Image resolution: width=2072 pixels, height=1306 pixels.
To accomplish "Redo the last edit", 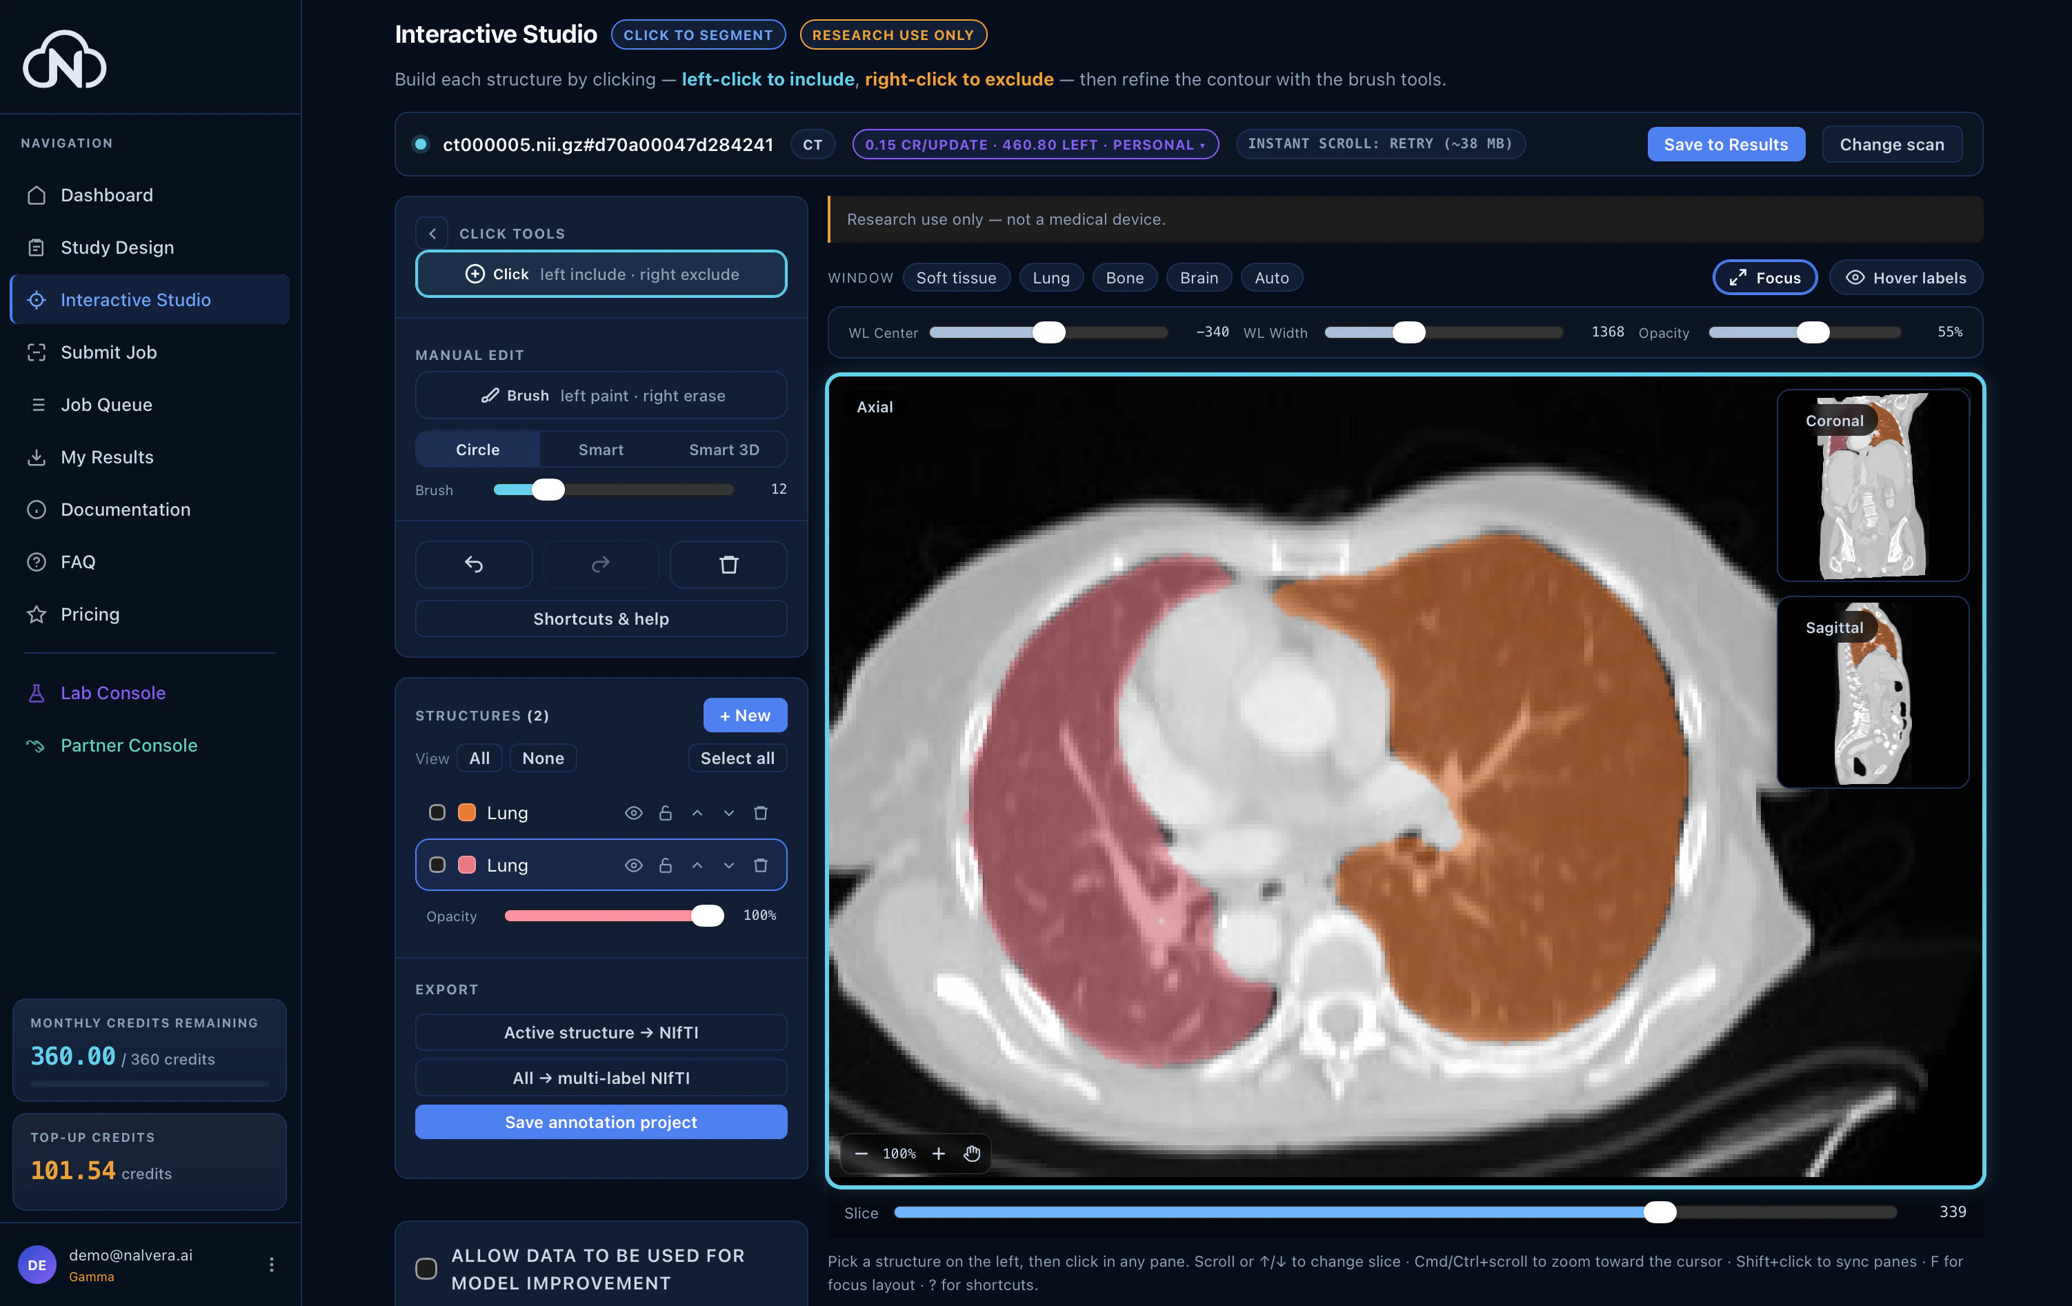I will 601,564.
